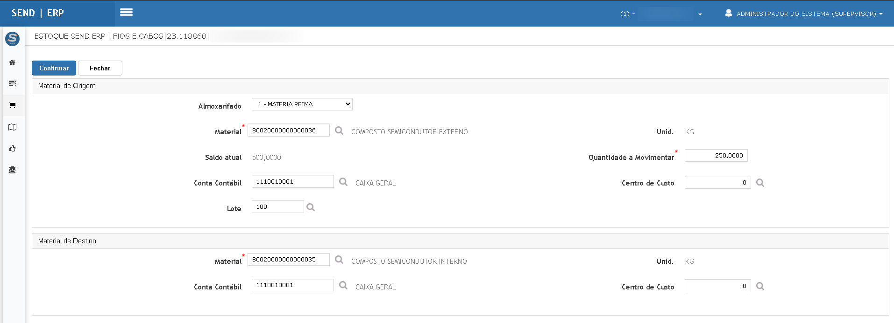The width and height of the screenshot is (894, 323).
Task: Click the SEND | ERP logo text
Action: [x=38, y=13]
